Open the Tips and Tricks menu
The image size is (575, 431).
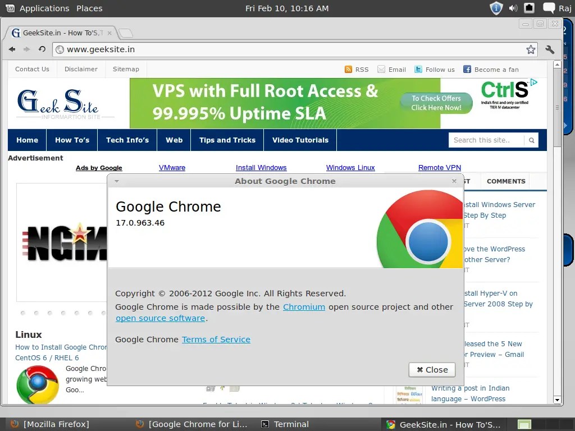227,140
